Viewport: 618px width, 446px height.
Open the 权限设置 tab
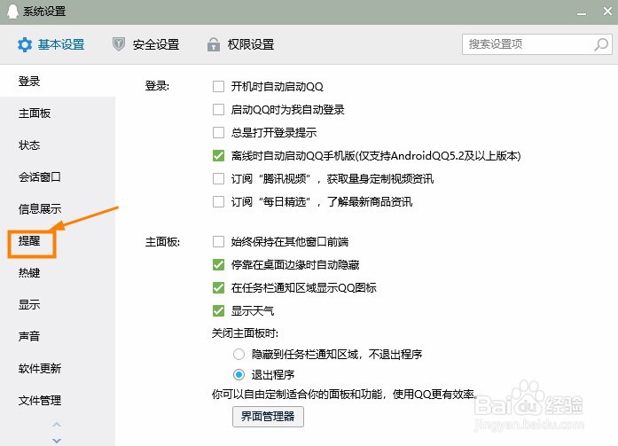pos(241,44)
